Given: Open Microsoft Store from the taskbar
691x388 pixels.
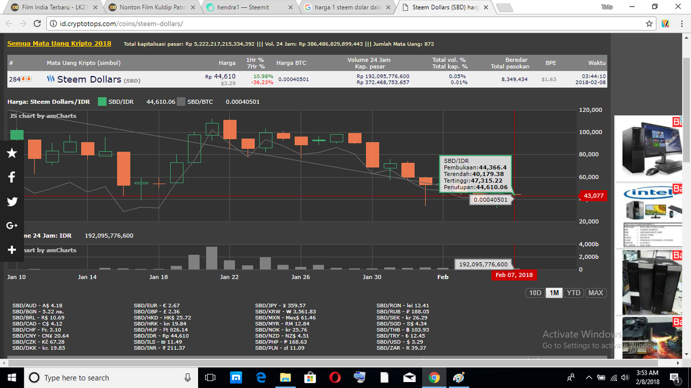Looking at the screenshot, I should pyautogui.click(x=310, y=378).
